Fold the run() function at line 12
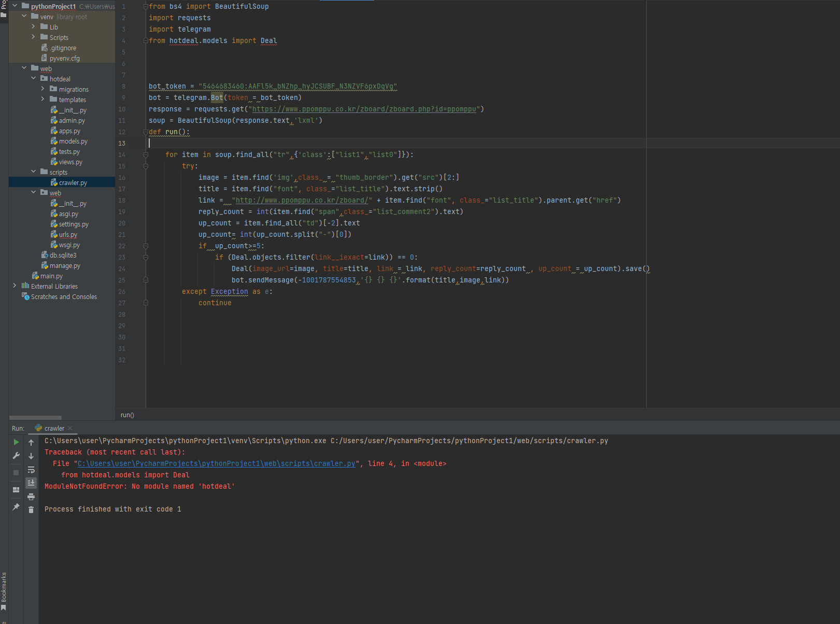 pos(146,132)
